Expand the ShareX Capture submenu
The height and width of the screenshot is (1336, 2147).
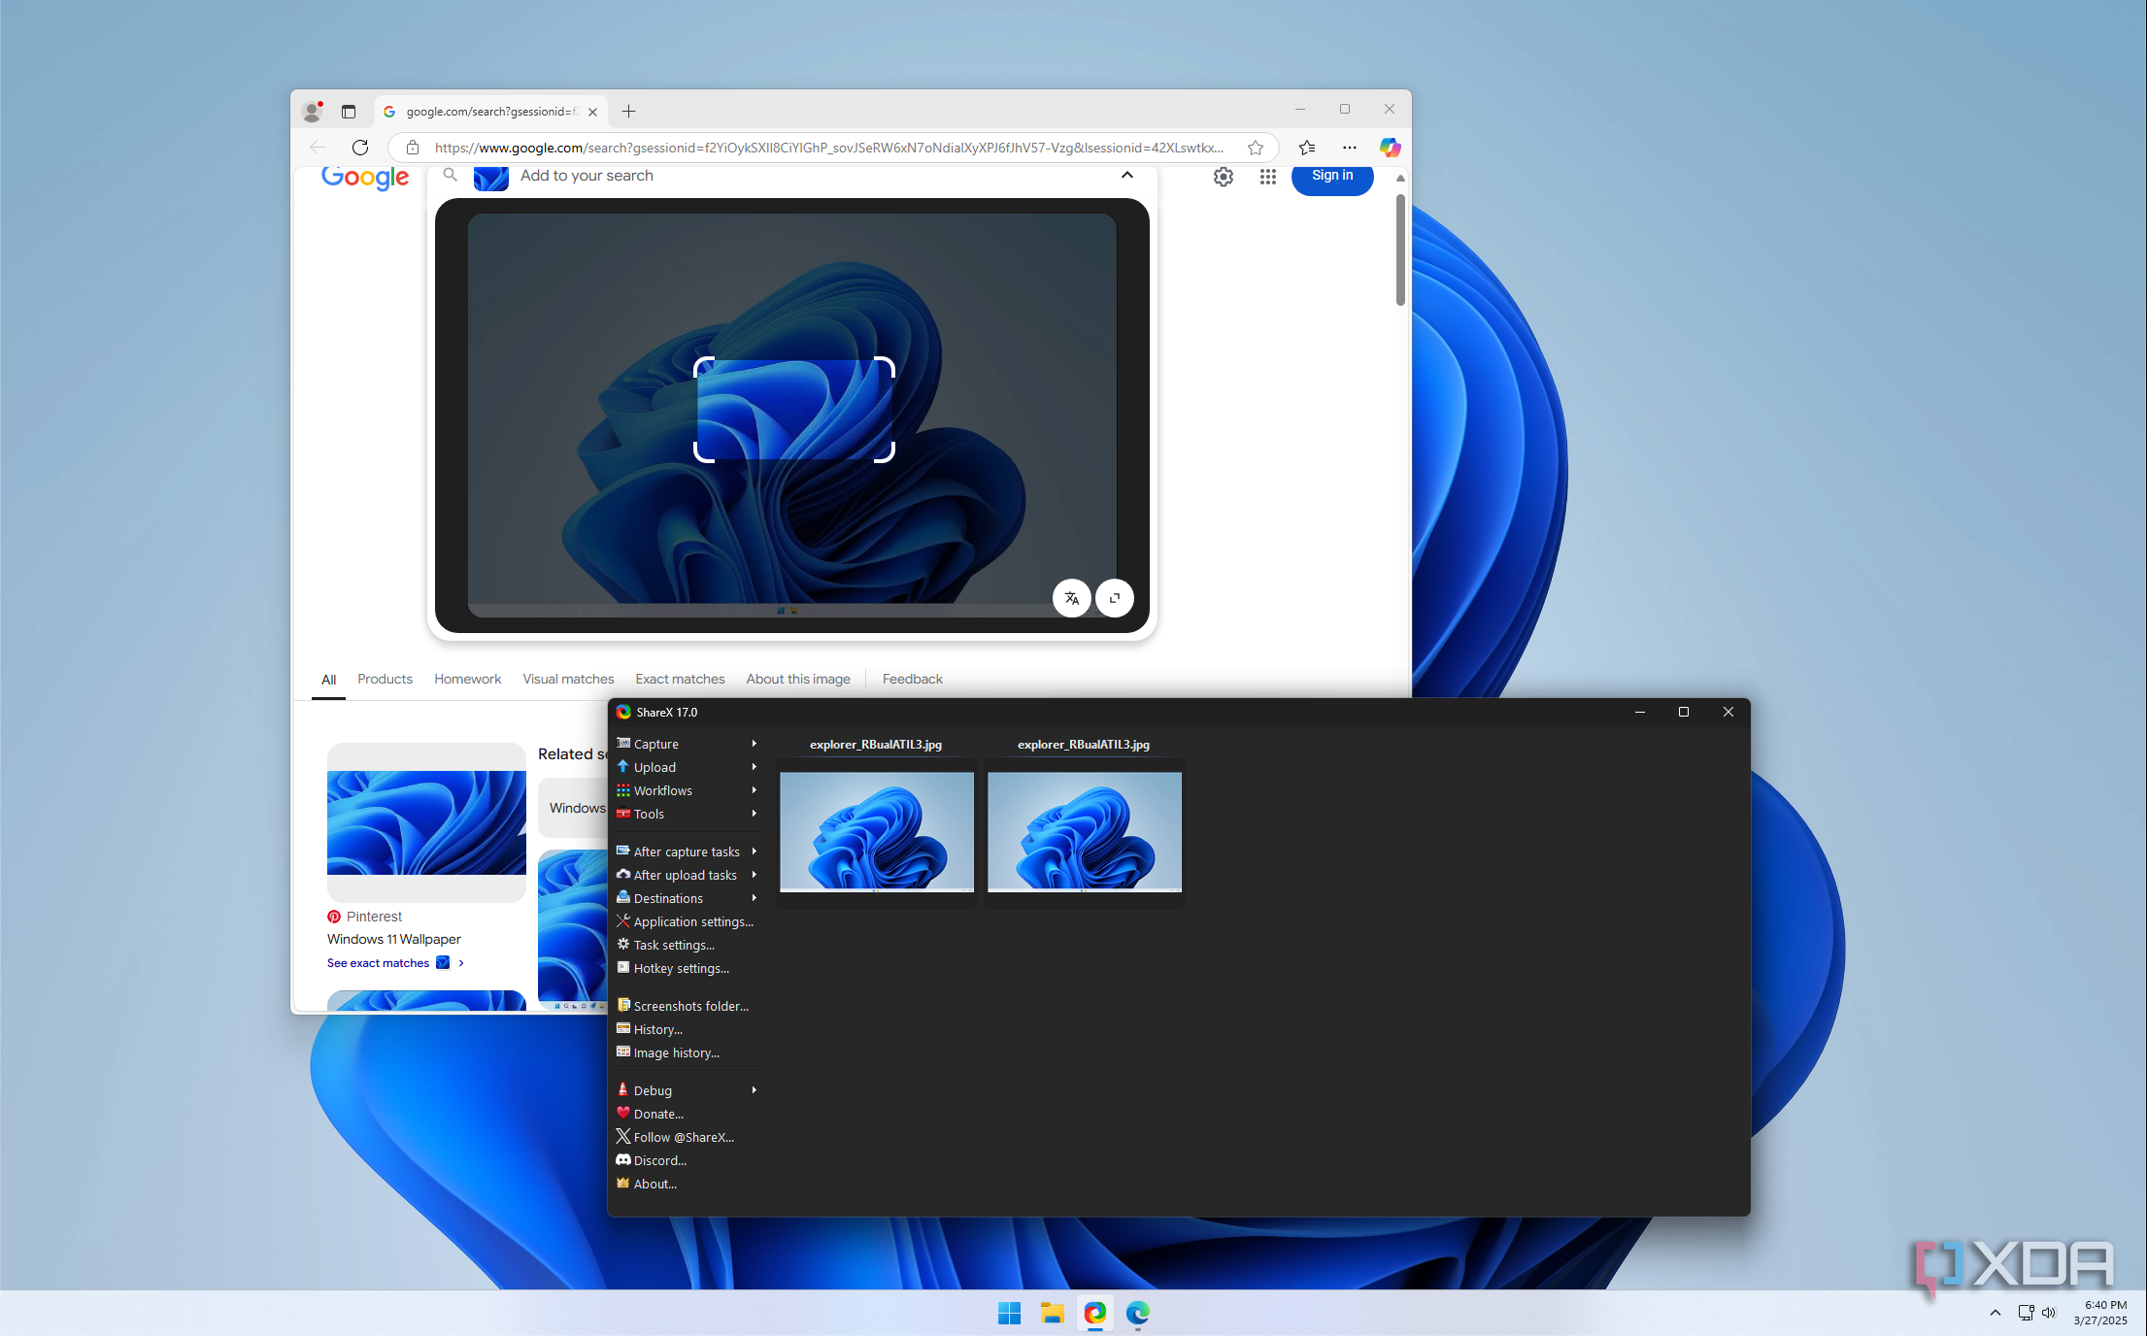686,744
